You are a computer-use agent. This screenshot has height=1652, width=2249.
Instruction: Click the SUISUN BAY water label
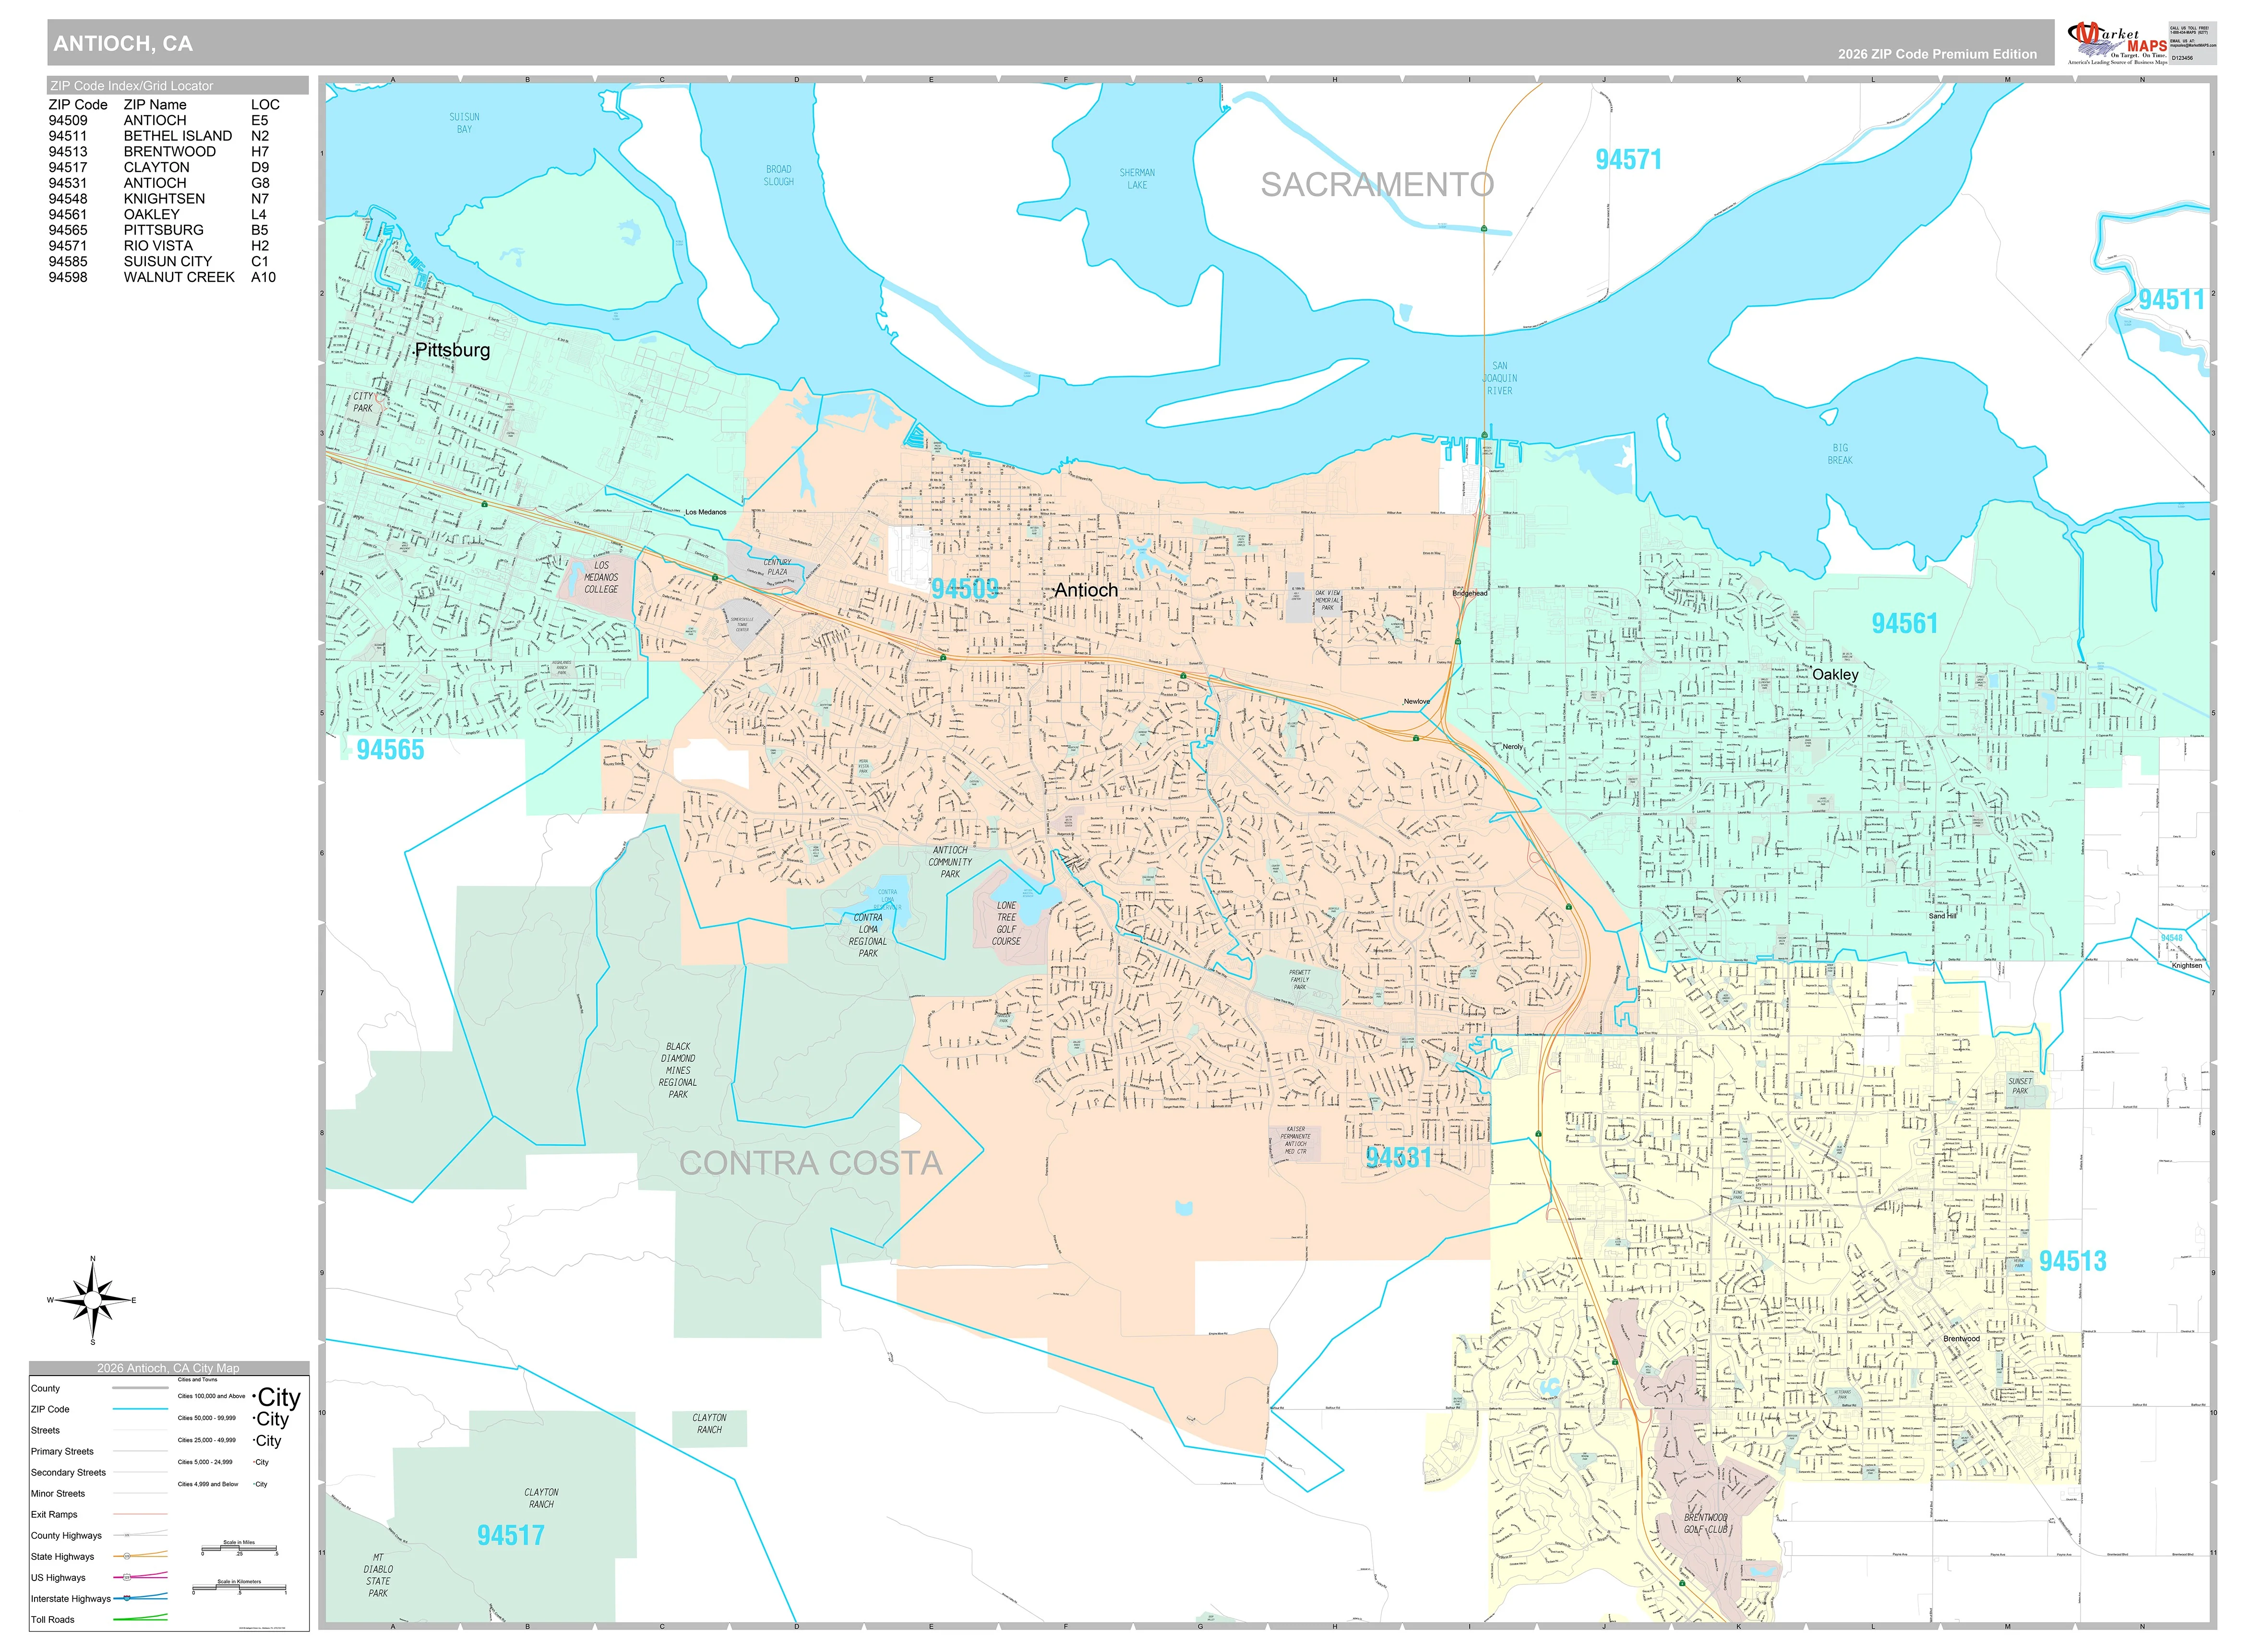click(x=464, y=123)
